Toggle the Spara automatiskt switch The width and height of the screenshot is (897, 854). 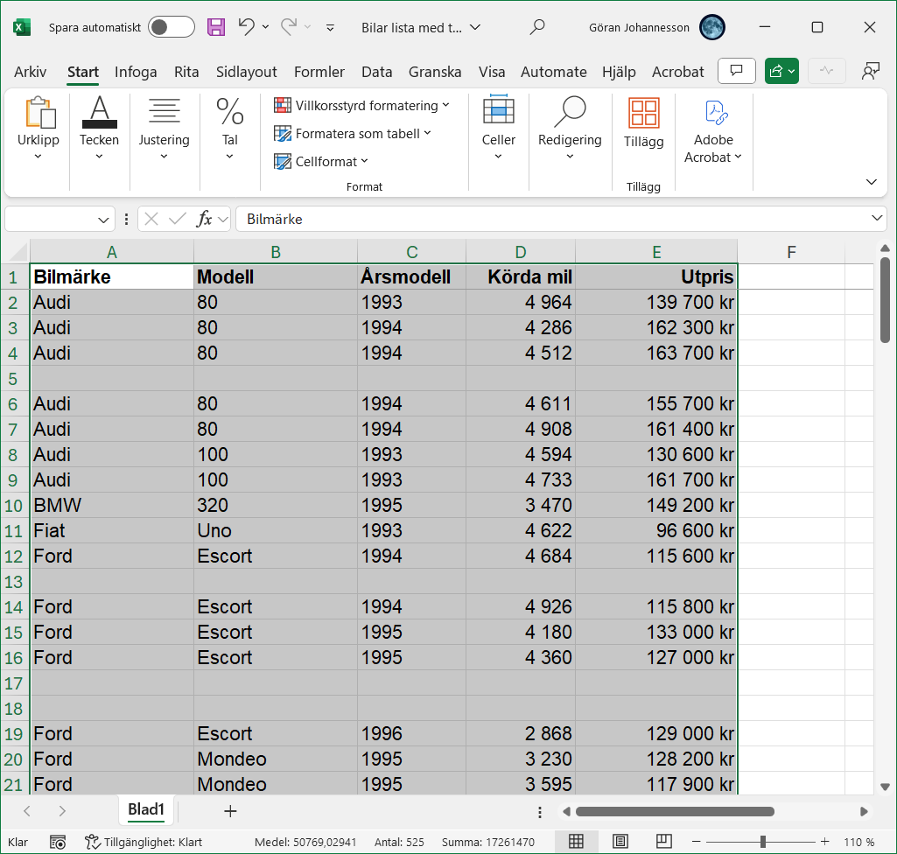click(171, 27)
